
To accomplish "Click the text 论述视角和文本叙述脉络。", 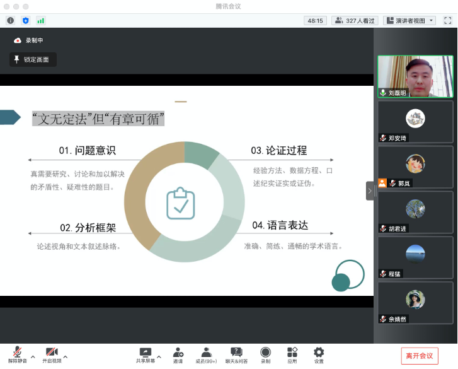I will pos(79,247).
